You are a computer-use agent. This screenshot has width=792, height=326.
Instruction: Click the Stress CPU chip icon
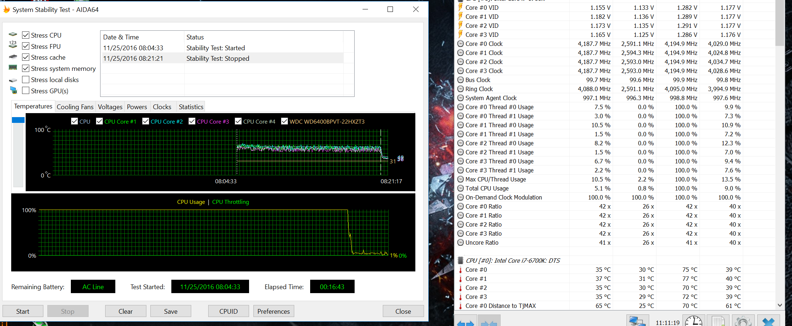coord(13,35)
